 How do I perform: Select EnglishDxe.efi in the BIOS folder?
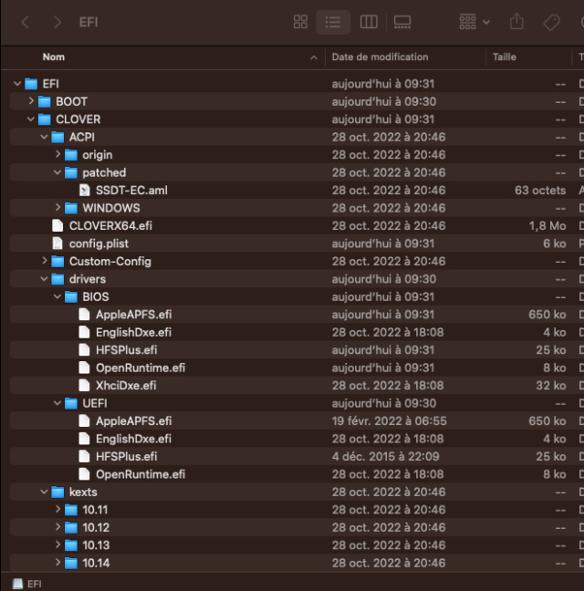point(133,332)
